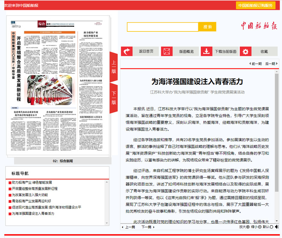Viewport: 282px width, 238px height.
Task: Go to previous issue 前一期
Action: pyautogui.click(x=255, y=64)
